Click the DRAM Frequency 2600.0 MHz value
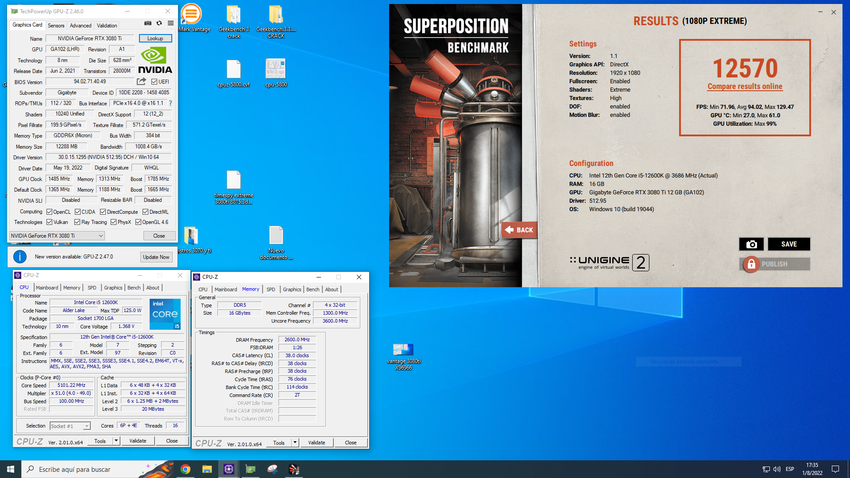 point(297,340)
